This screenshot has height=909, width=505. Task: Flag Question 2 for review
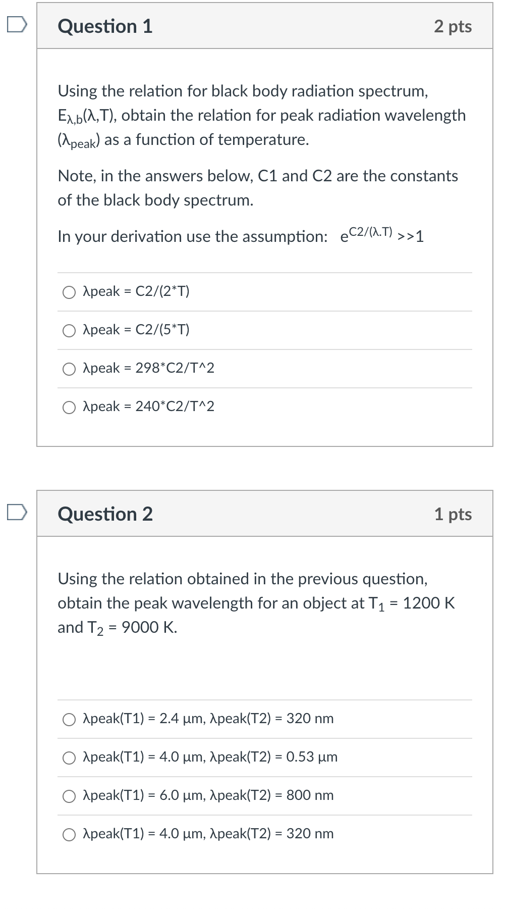point(17,512)
